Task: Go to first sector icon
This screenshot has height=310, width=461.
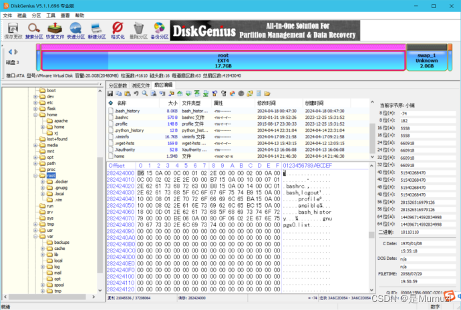Action: pos(197,94)
